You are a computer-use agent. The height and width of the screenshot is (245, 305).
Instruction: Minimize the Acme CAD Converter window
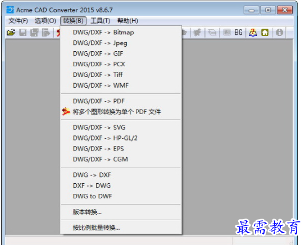point(252,10)
